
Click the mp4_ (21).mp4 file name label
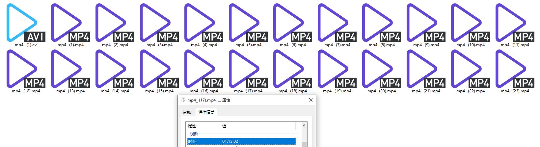[x=426, y=91]
